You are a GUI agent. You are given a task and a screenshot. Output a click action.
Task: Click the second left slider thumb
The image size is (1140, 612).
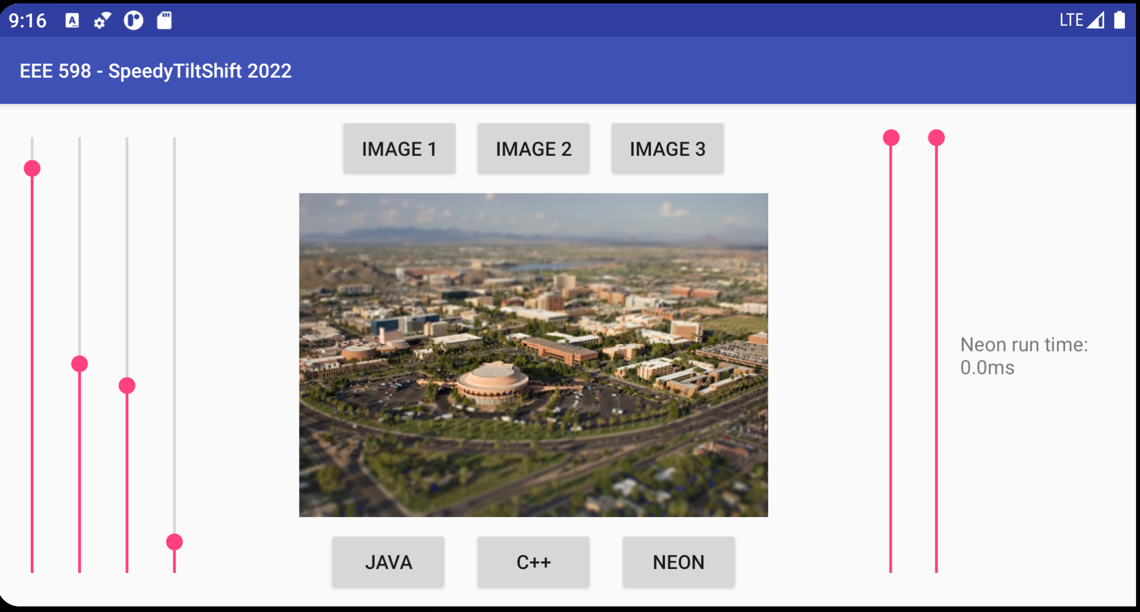tap(80, 364)
